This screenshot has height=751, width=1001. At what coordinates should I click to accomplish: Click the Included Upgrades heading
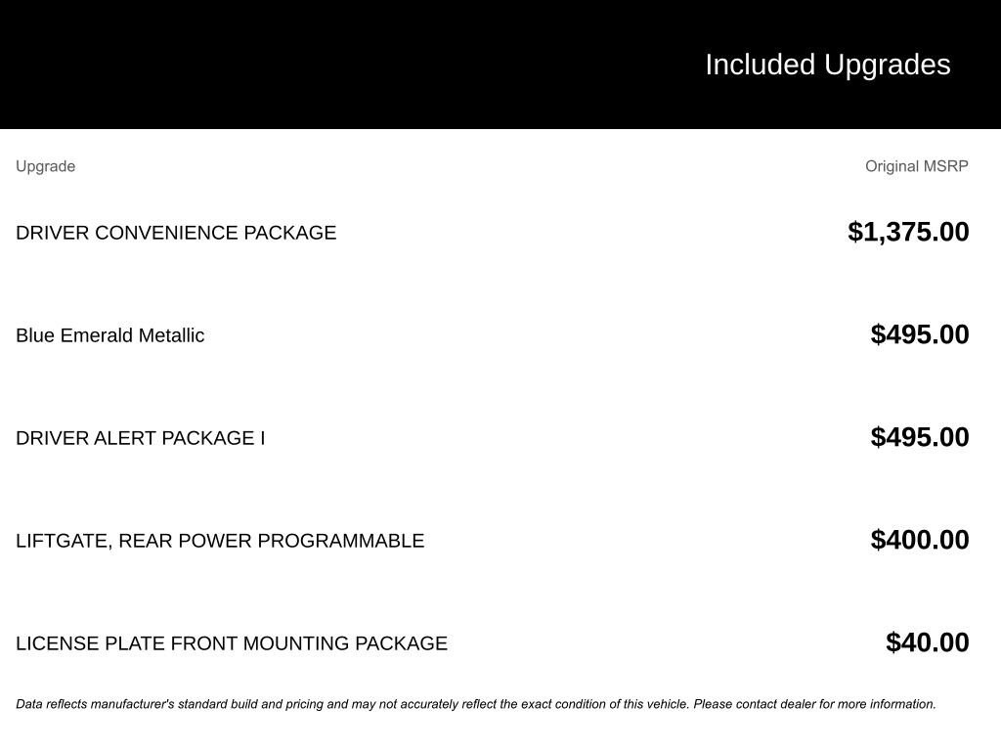827,65
